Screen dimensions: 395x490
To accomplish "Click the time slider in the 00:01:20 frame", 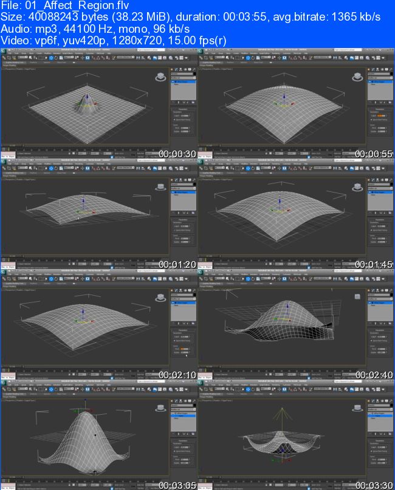I will (x=10, y=259).
